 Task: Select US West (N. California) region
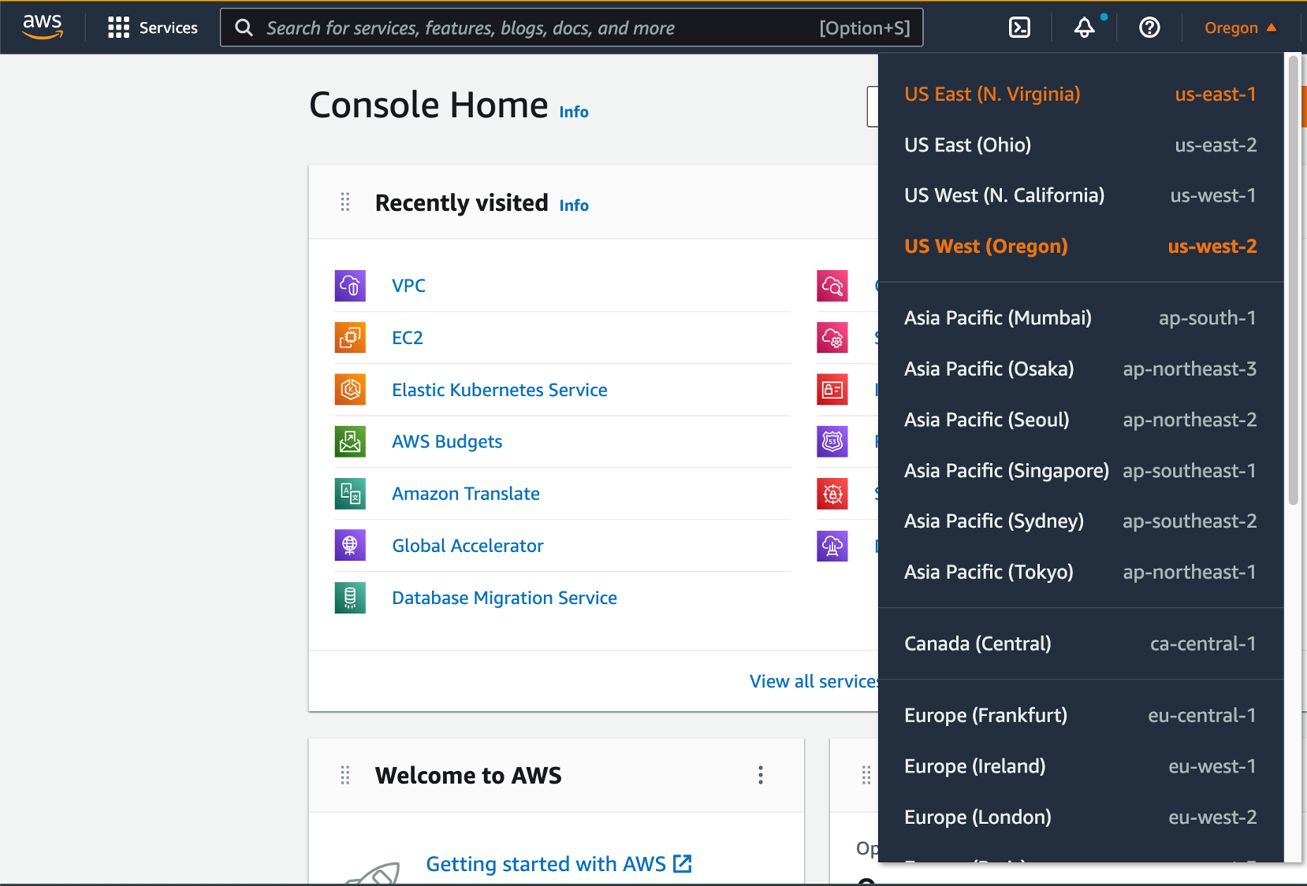(1081, 195)
